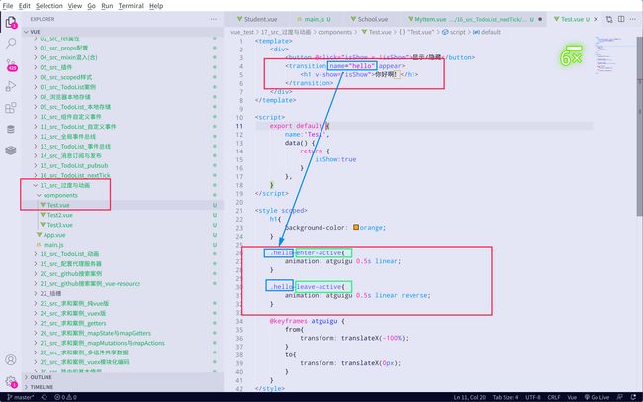Open the Edit menu
The image size is (643, 402).
pos(24,6)
